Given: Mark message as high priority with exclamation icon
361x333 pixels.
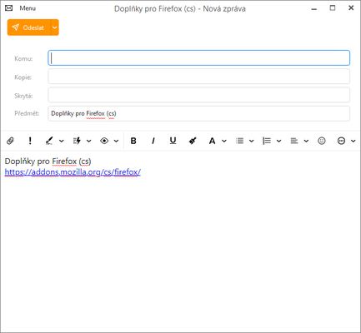Looking at the screenshot, I should [30, 141].
